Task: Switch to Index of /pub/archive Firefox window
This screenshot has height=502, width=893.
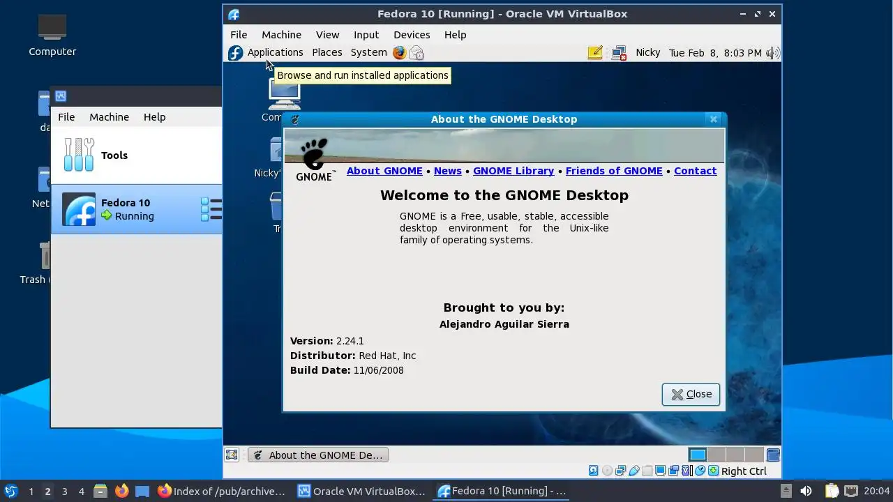Action: click(222, 491)
